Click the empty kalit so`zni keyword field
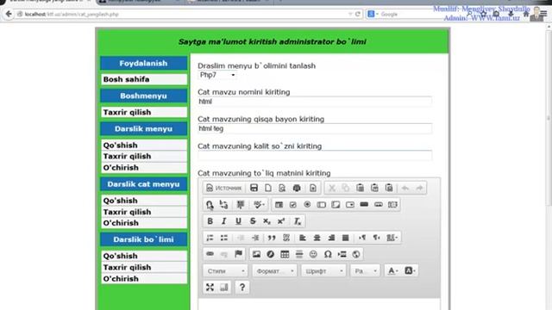The image size is (552, 310). (315, 156)
